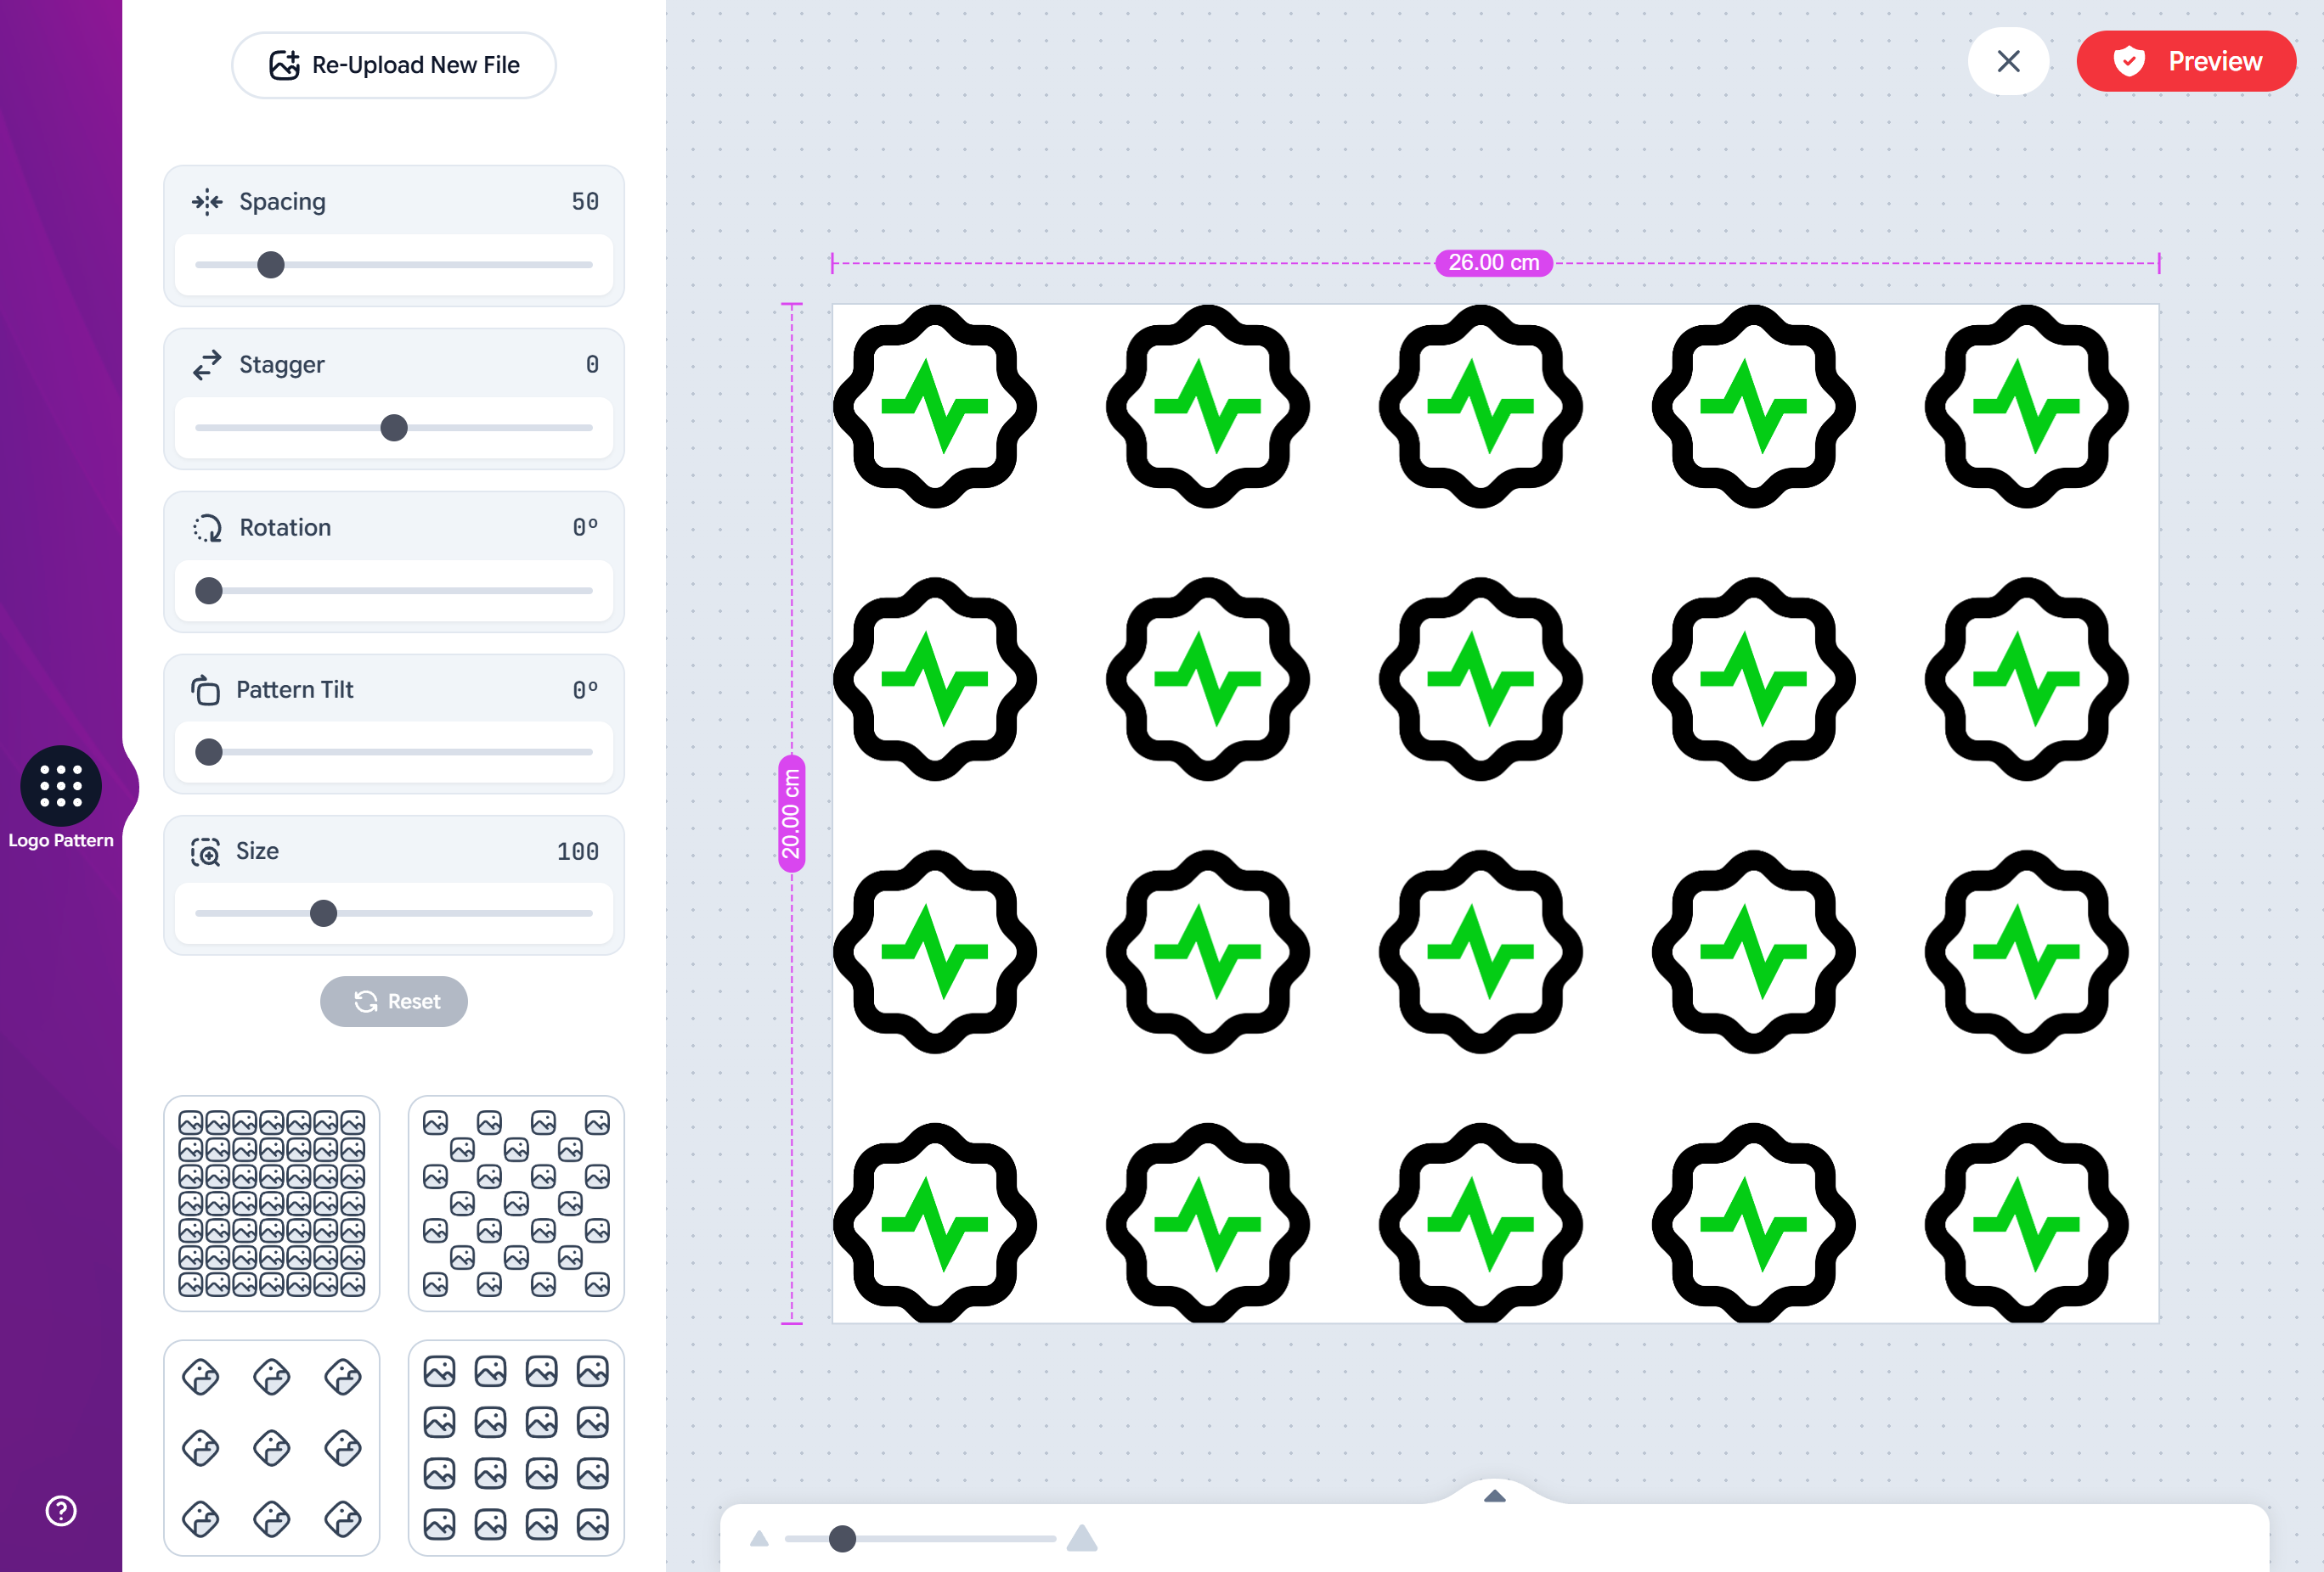Click the Spacing panel icon
Viewport: 2324px width, 1572px height.
207,201
